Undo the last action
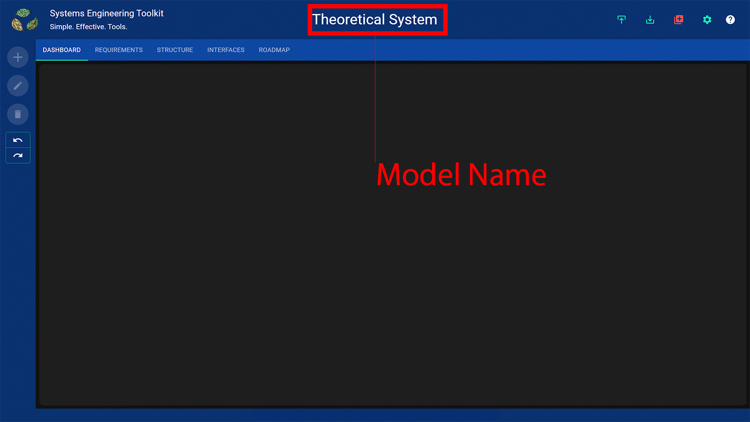Image resolution: width=750 pixels, height=422 pixels. [x=18, y=140]
